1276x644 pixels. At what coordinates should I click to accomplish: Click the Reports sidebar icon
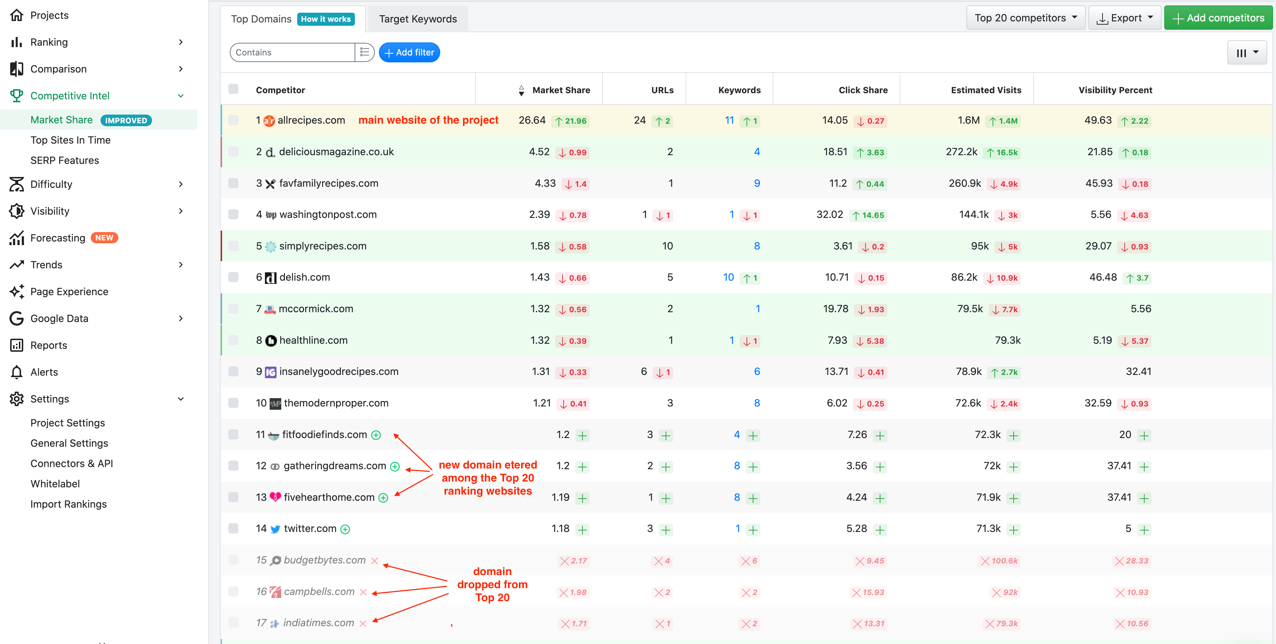pyautogui.click(x=16, y=345)
